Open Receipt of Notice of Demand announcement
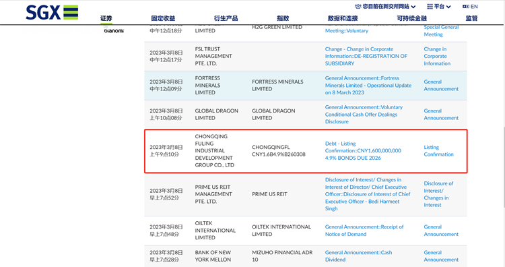This screenshot has width=505, height=267. [364, 231]
